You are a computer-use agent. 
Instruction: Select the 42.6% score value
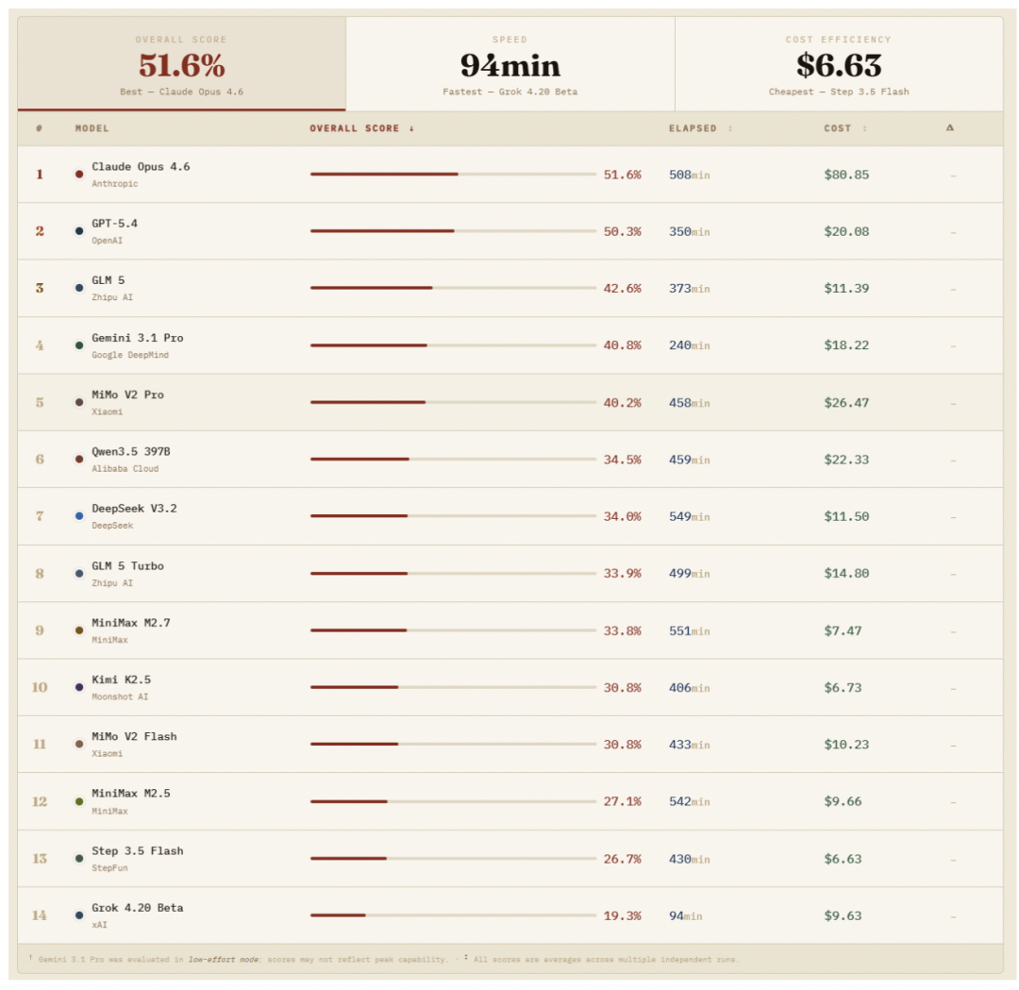(623, 289)
